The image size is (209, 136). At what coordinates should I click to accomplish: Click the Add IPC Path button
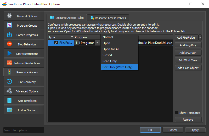pyautogui.click(x=188, y=53)
